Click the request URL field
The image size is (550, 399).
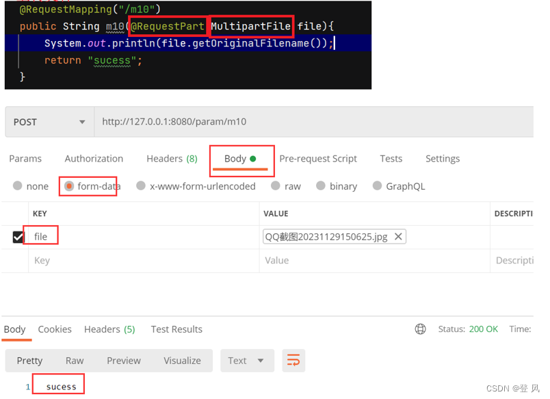(314, 122)
